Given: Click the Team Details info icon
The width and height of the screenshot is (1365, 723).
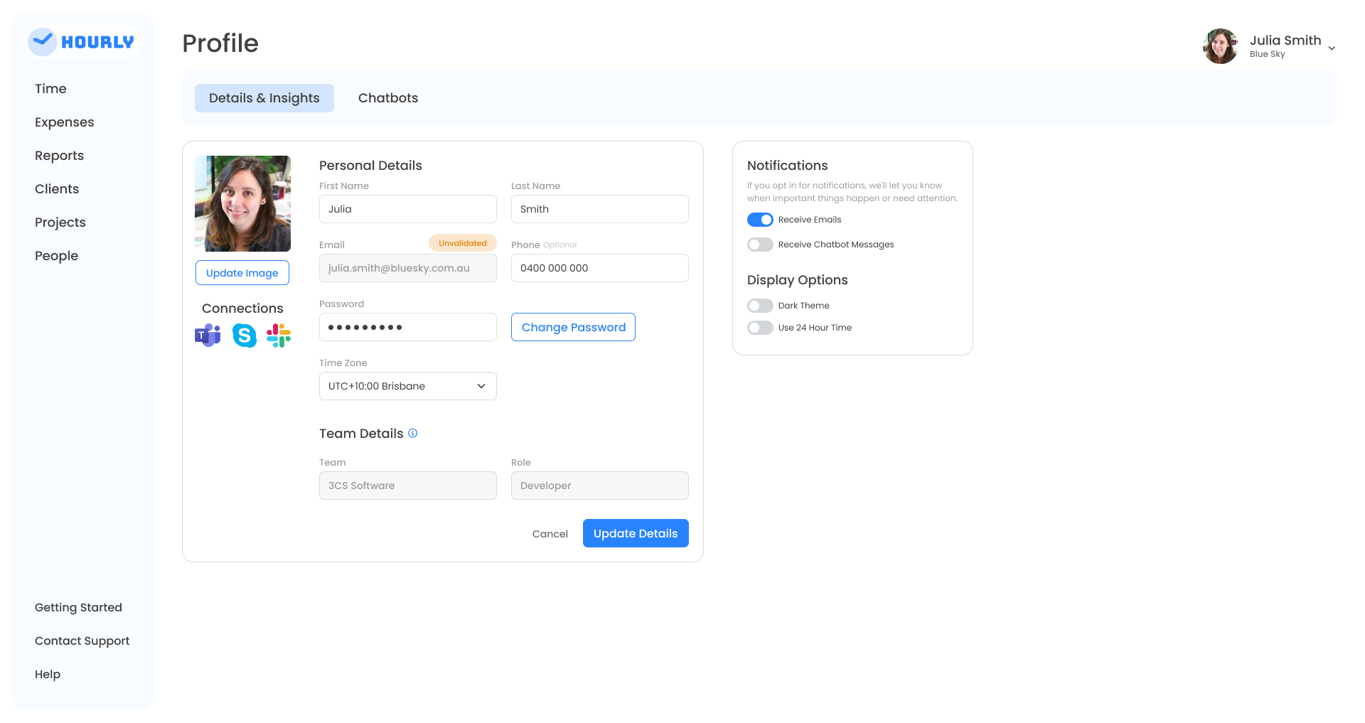Looking at the screenshot, I should point(413,433).
